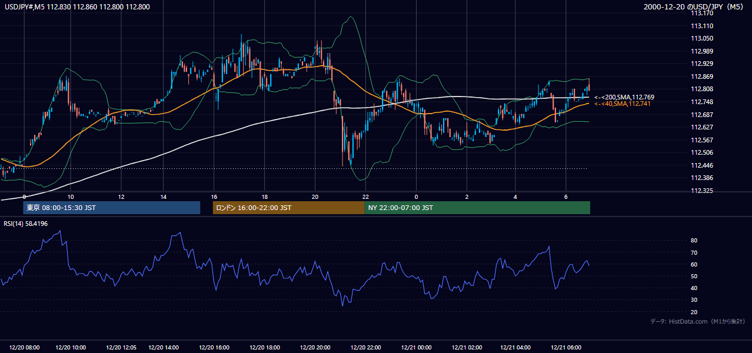752x353 pixels.
Task: Click the 12/20 18:00 time axis label
Action: click(x=265, y=348)
